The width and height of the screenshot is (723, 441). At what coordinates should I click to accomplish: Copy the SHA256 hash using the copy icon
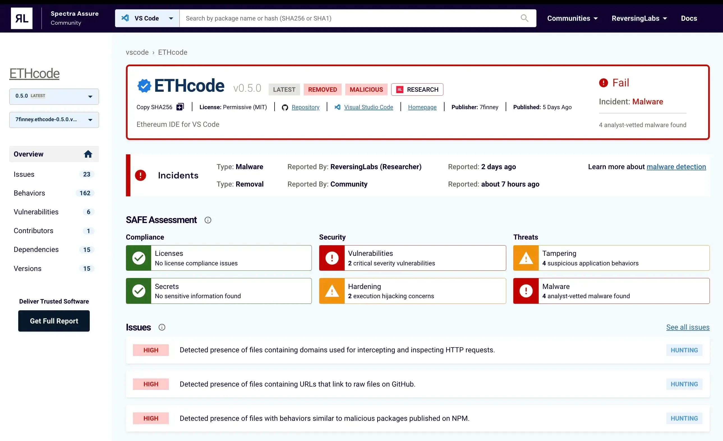180,107
